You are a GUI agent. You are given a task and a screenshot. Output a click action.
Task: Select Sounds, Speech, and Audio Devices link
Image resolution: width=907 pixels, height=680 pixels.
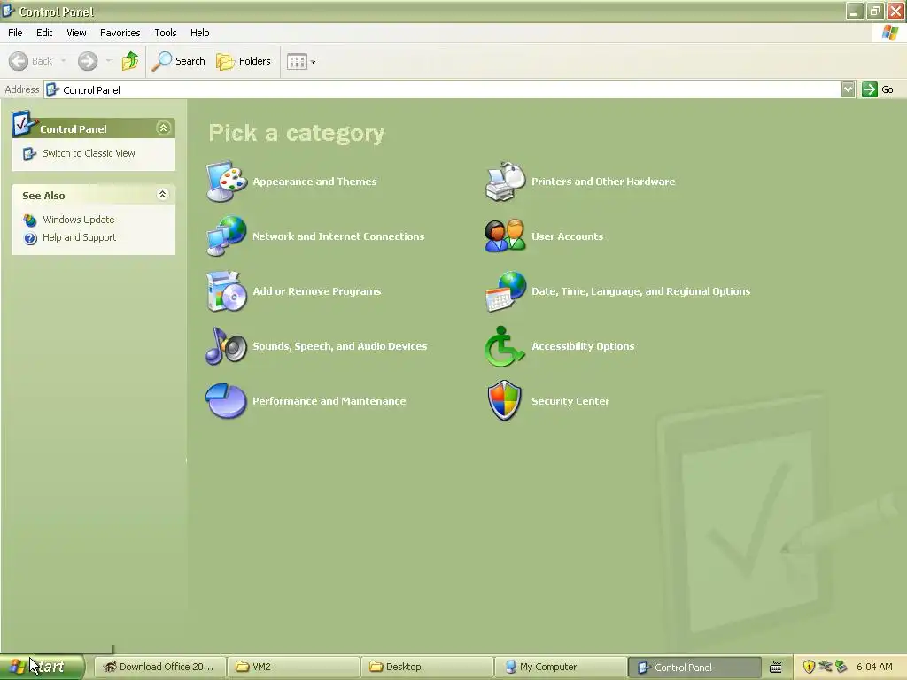click(x=340, y=346)
